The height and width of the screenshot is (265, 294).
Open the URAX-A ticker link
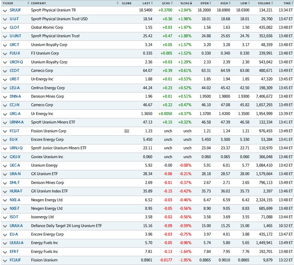point(16,226)
